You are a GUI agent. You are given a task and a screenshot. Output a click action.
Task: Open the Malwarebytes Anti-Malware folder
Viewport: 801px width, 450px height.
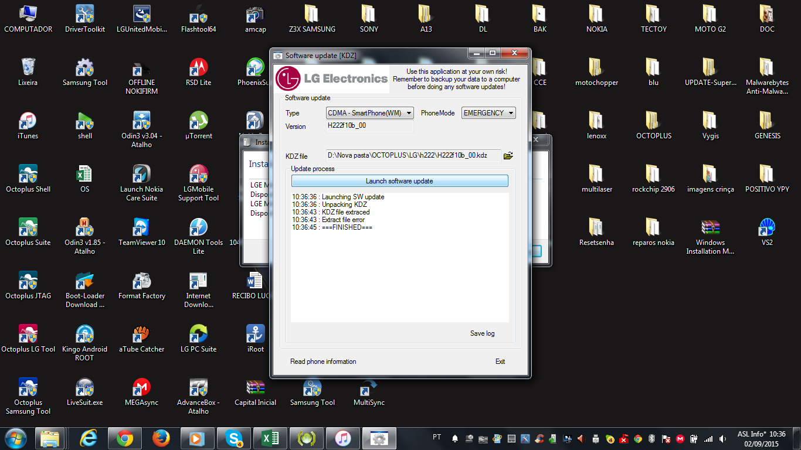[x=766, y=76]
